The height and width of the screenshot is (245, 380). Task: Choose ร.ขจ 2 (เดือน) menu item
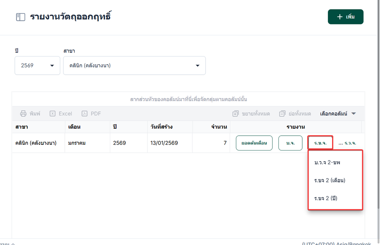330,180
